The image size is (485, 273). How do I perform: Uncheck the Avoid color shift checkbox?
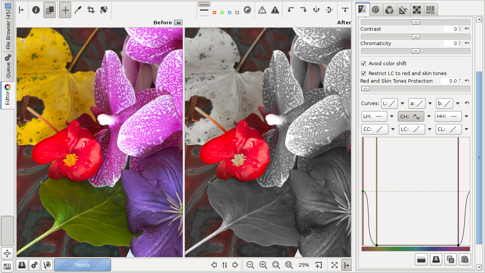point(364,64)
